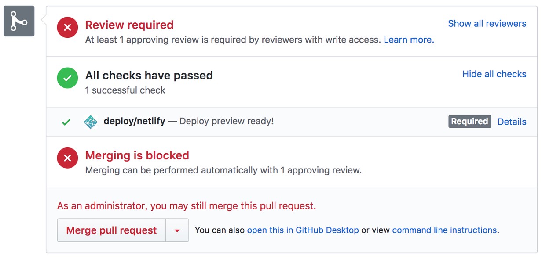
Task: Click the deploy/netlify check name
Action: click(134, 121)
